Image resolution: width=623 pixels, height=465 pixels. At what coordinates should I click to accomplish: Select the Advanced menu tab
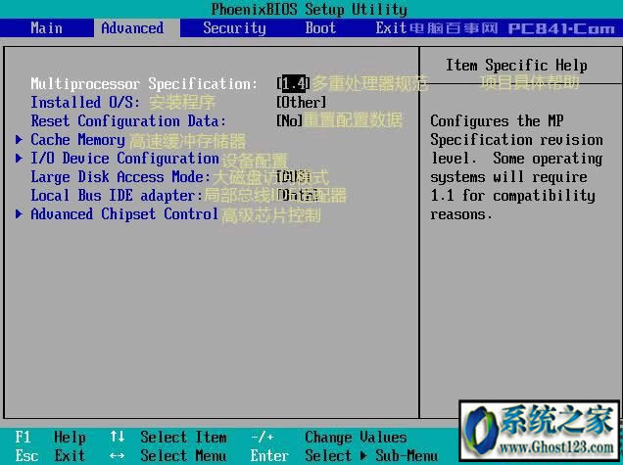click(x=132, y=27)
